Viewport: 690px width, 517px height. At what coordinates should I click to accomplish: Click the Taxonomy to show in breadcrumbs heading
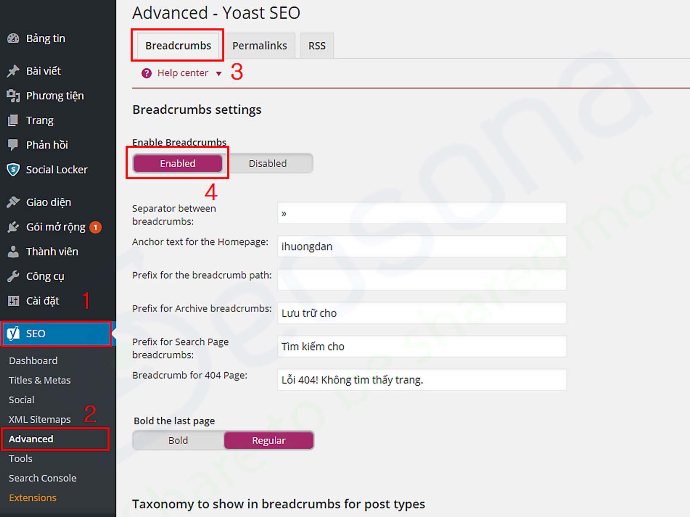point(279,504)
